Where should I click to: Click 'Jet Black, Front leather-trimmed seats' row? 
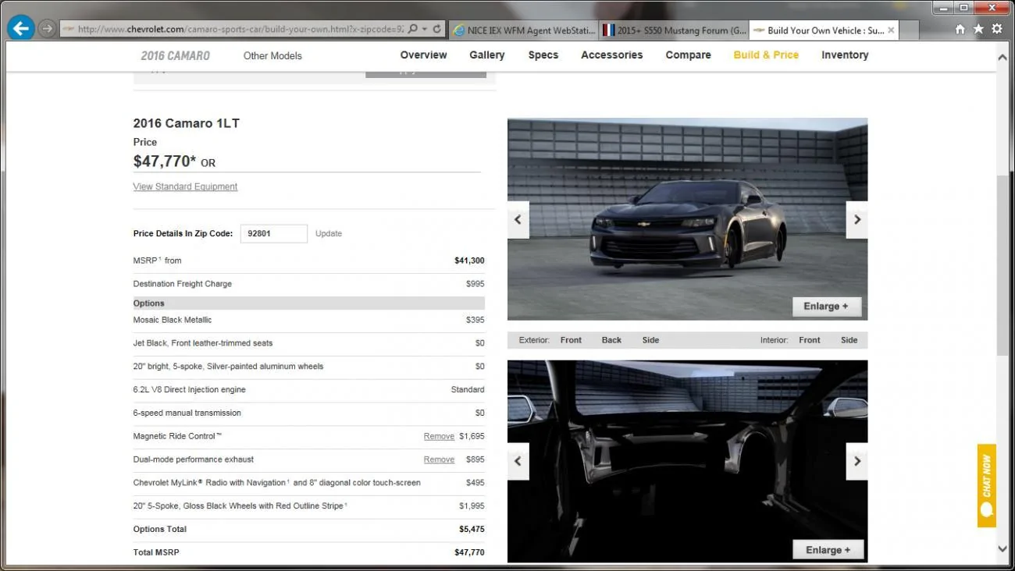pyautogui.click(x=308, y=343)
